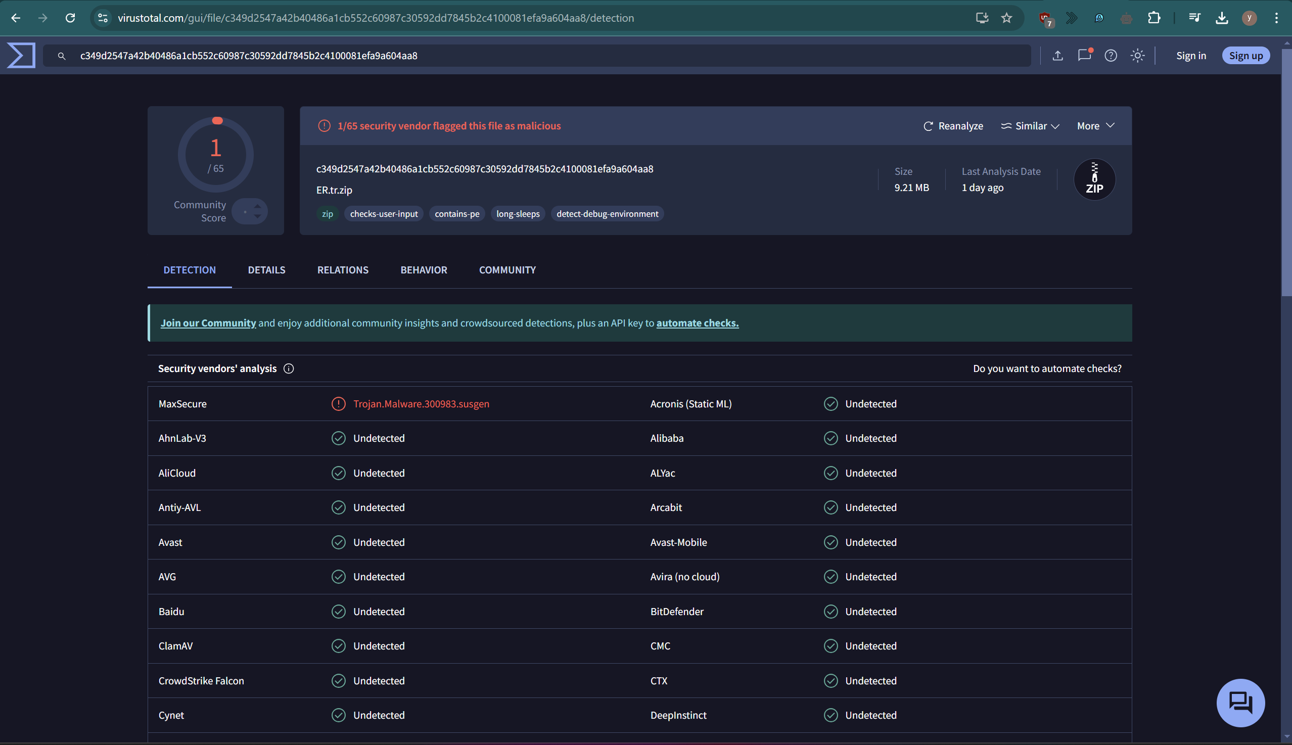Click the Undetected check icon for DeepInstinct
Screen dimensions: 1292x745
click(x=830, y=715)
